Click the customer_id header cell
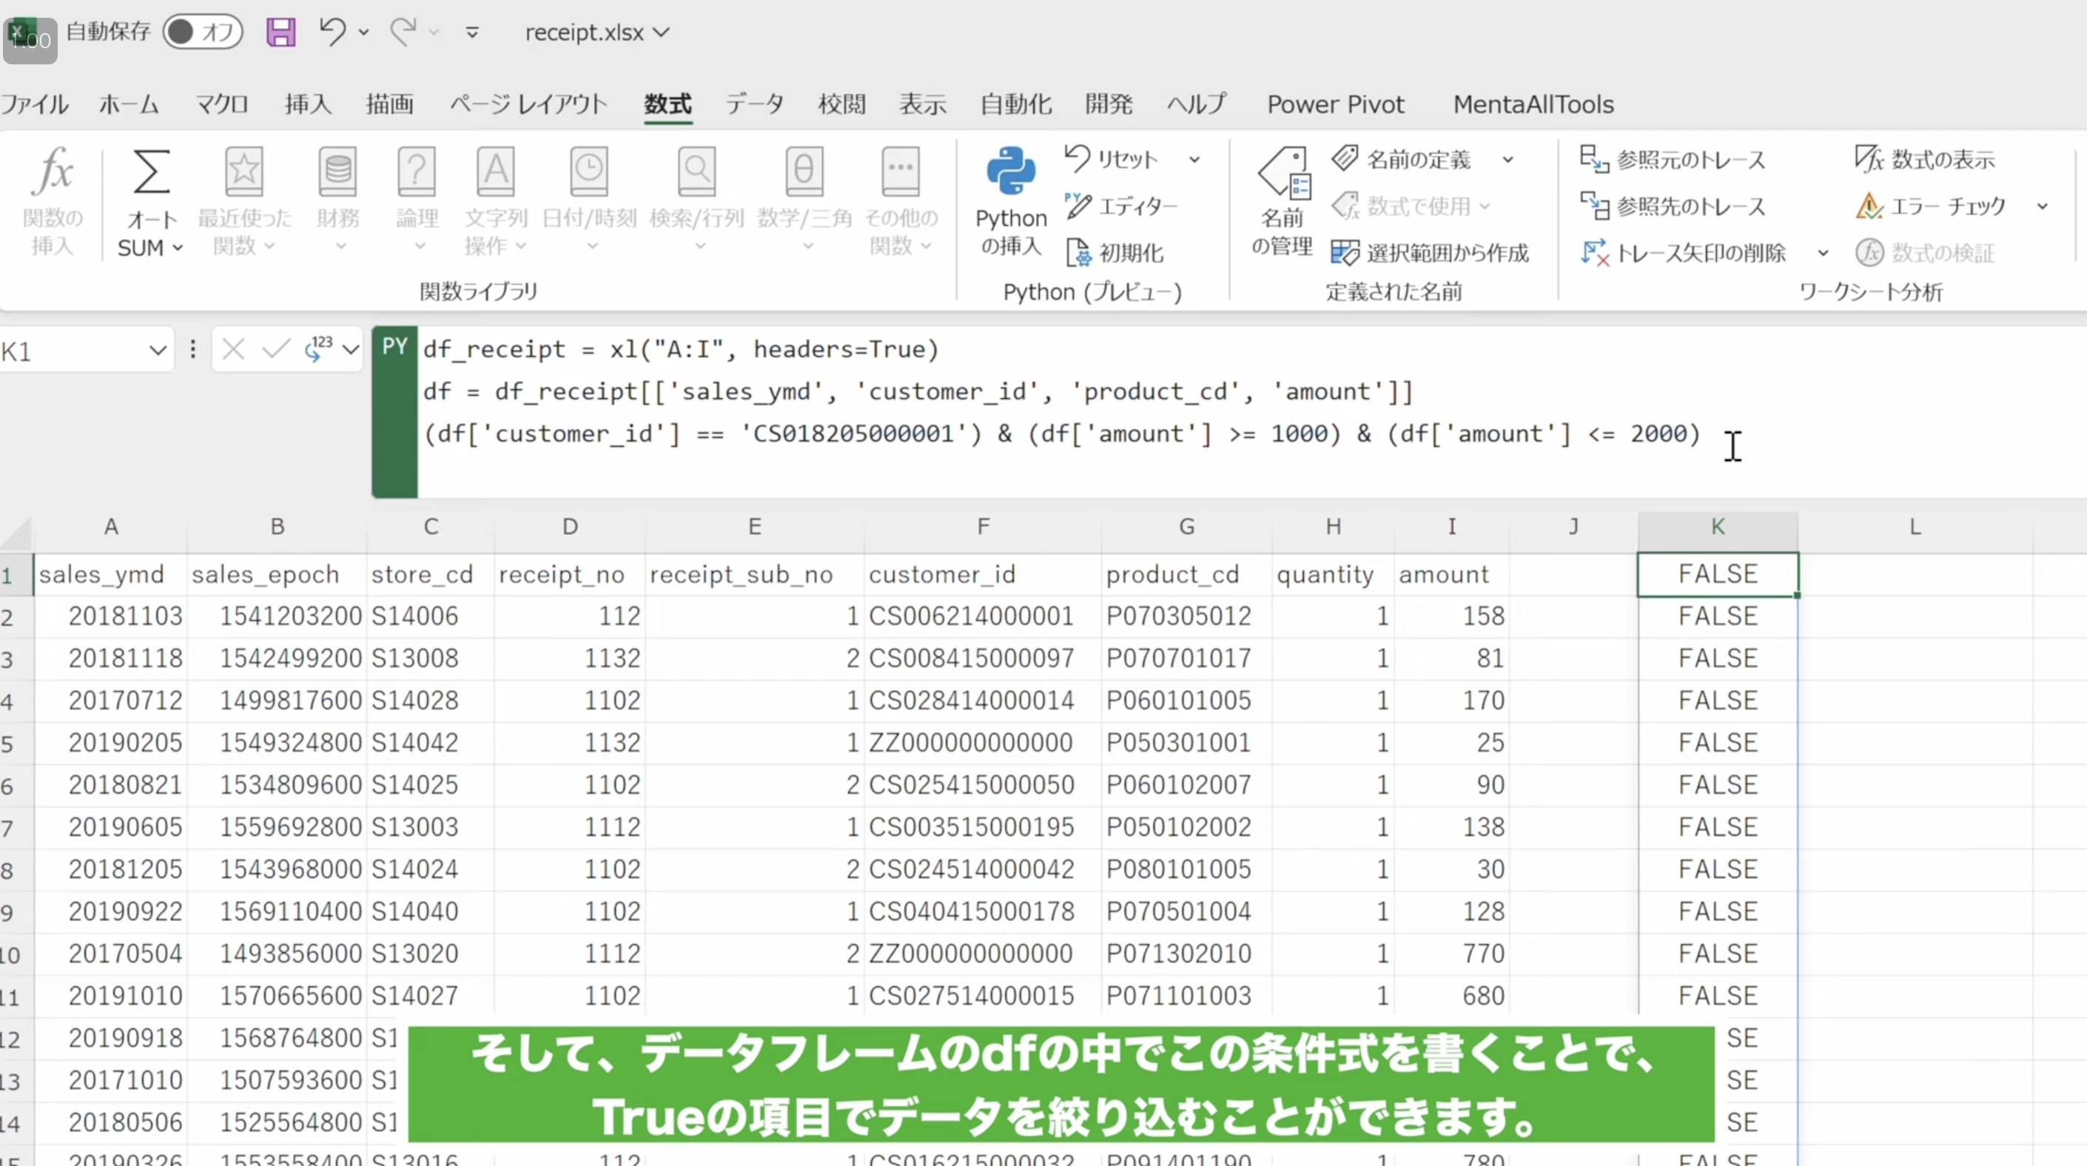The width and height of the screenshot is (2087, 1166). pos(983,574)
